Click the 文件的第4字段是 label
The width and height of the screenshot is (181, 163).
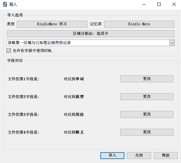point(23,132)
